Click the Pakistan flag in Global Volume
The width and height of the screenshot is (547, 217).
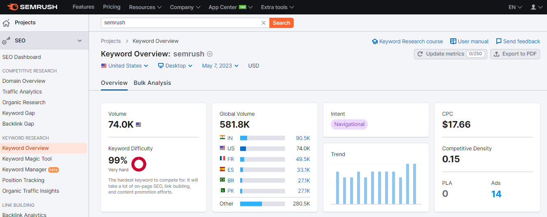[x=222, y=191]
